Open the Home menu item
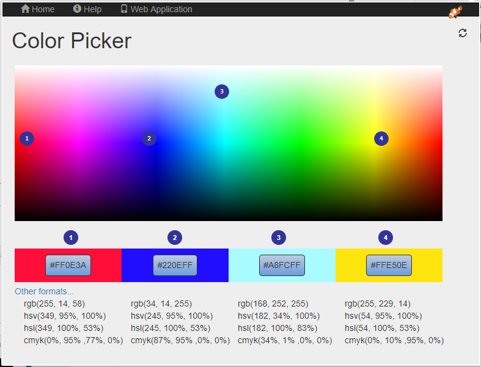The height and width of the screenshot is (367, 481). [x=38, y=9]
